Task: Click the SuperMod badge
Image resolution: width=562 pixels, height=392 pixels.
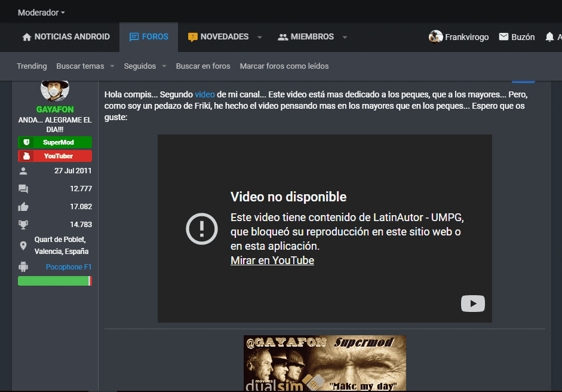Action: pos(55,142)
